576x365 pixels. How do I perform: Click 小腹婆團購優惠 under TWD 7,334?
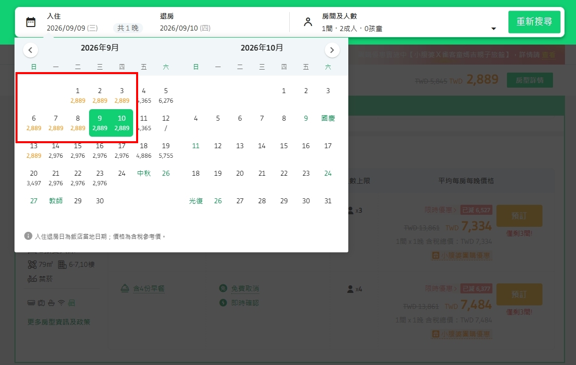(461, 255)
